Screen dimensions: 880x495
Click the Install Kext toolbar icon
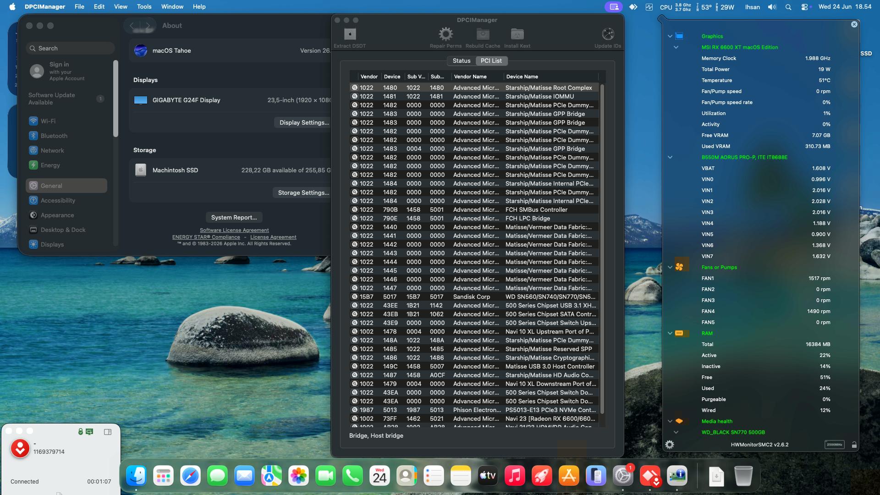[x=517, y=34]
